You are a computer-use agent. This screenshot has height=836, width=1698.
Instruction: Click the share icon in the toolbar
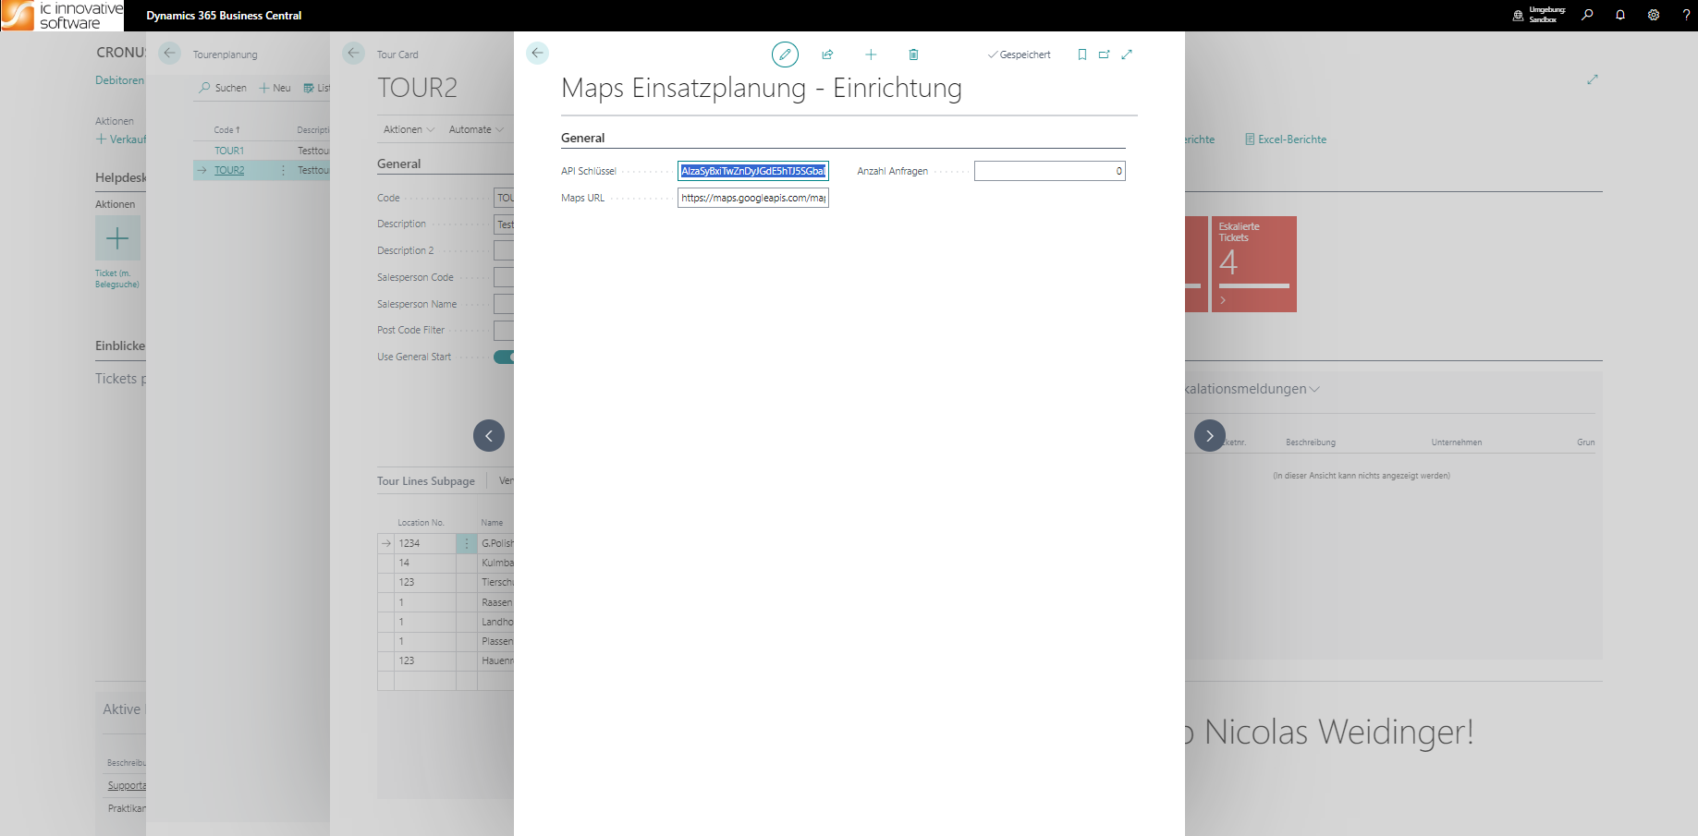point(827,55)
